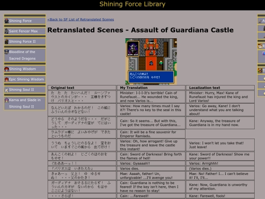
Task: Select 'Cain: ...Farewell!' cell
Action: 151,196
